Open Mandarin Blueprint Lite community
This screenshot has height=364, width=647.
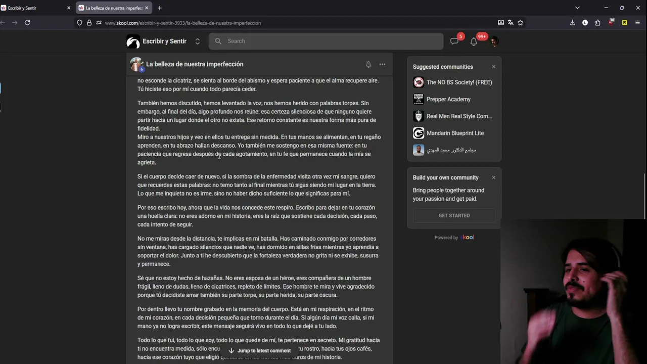[x=454, y=133]
